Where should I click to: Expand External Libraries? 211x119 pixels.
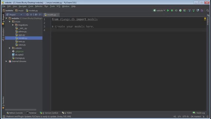click(x=6, y=61)
